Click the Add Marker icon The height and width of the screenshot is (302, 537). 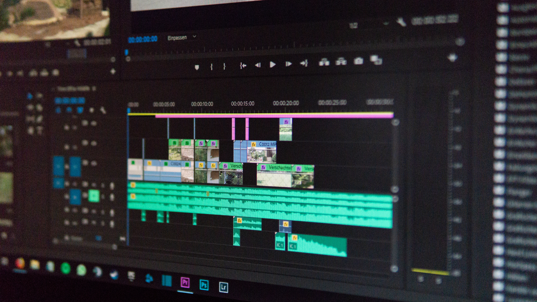pos(197,67)
